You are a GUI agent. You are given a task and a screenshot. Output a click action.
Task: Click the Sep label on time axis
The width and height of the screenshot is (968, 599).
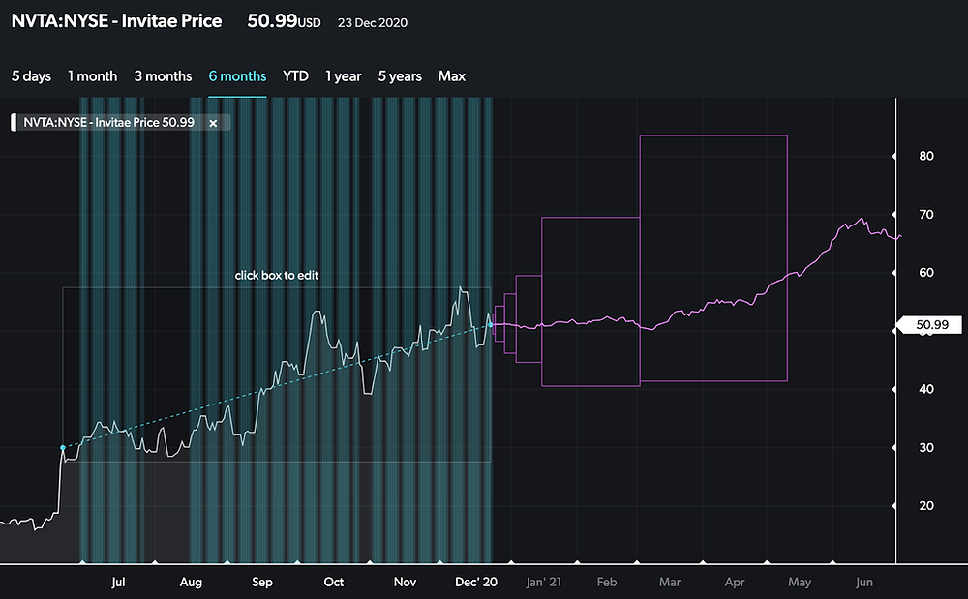pyautogui.click(x=261, y=582)
